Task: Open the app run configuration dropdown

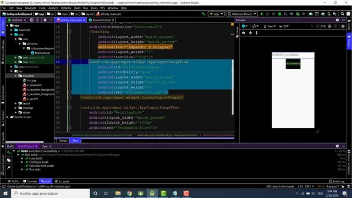Action: click(216, 14)
